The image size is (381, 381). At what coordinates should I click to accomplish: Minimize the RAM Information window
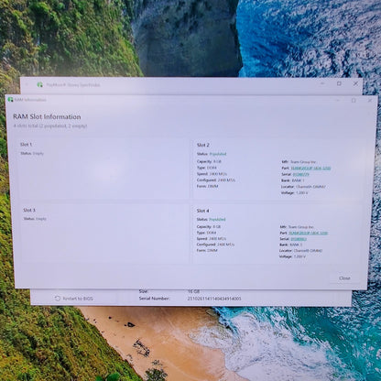(x=338, y=100)
